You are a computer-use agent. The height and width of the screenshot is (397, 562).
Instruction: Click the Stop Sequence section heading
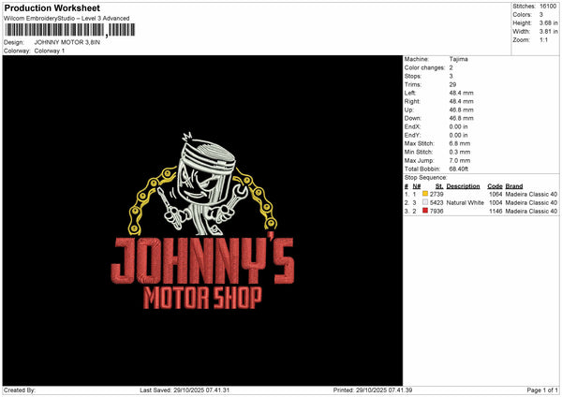click(x=425, y=177)
